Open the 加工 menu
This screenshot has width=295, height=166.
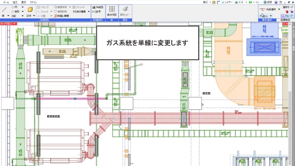(15, 2)
